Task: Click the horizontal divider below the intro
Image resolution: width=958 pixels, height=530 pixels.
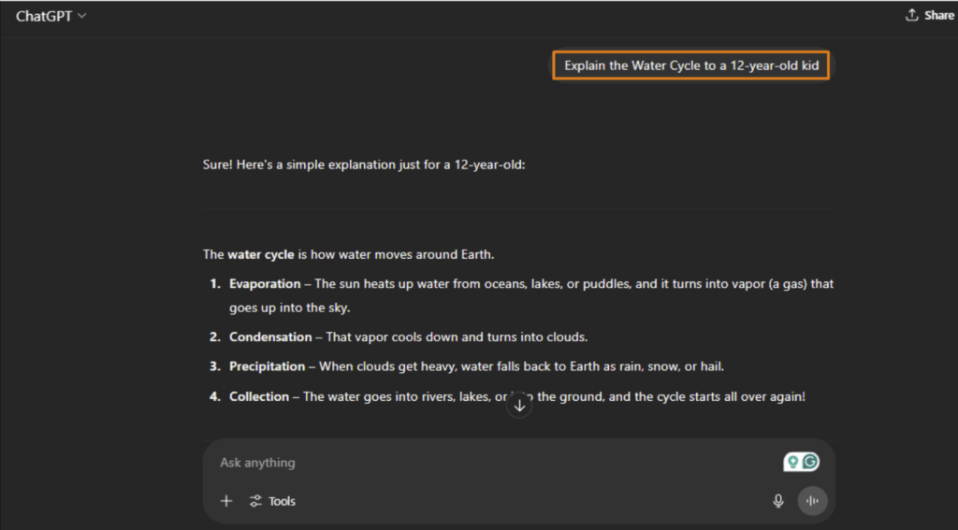Action: coord(519,207)
